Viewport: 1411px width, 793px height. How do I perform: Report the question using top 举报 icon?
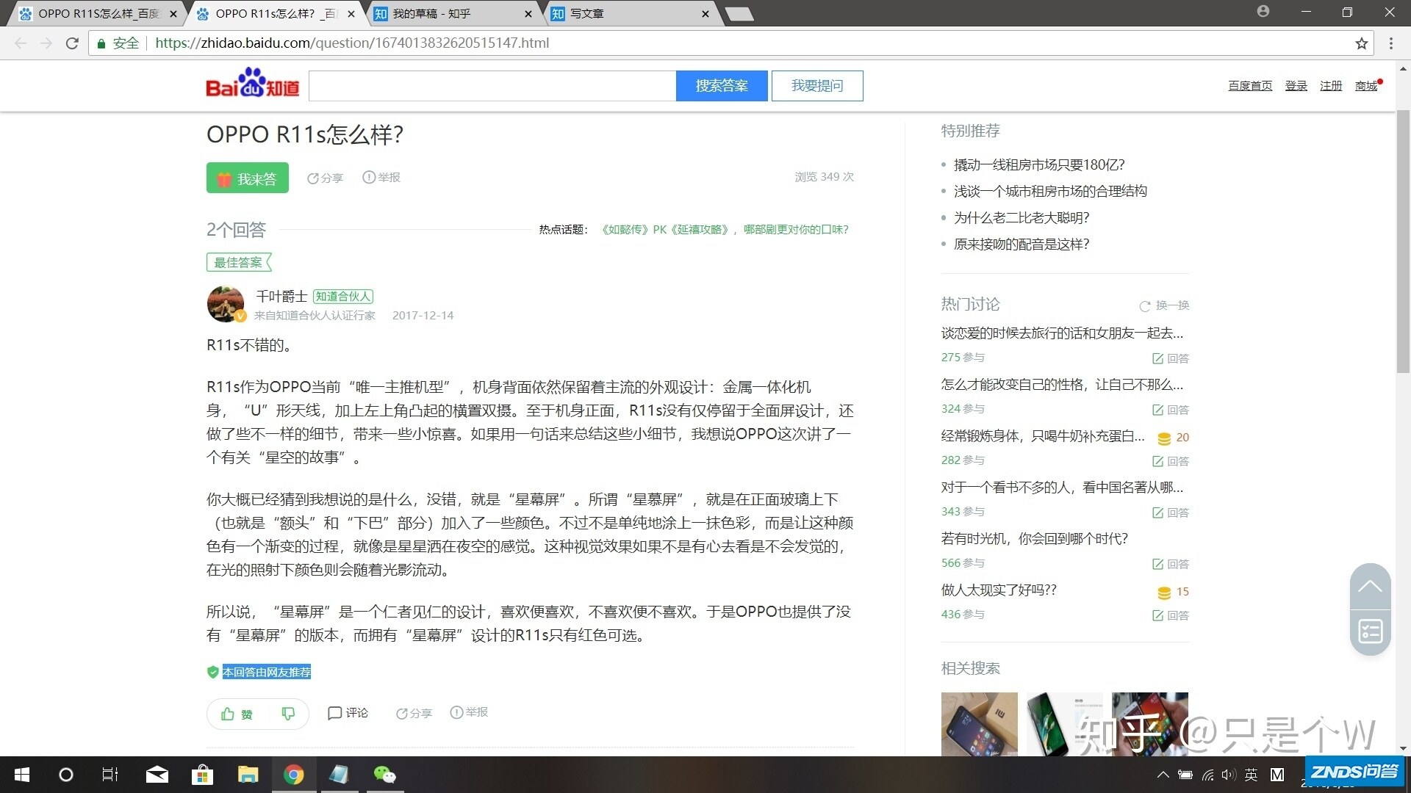tap(381, 177)
